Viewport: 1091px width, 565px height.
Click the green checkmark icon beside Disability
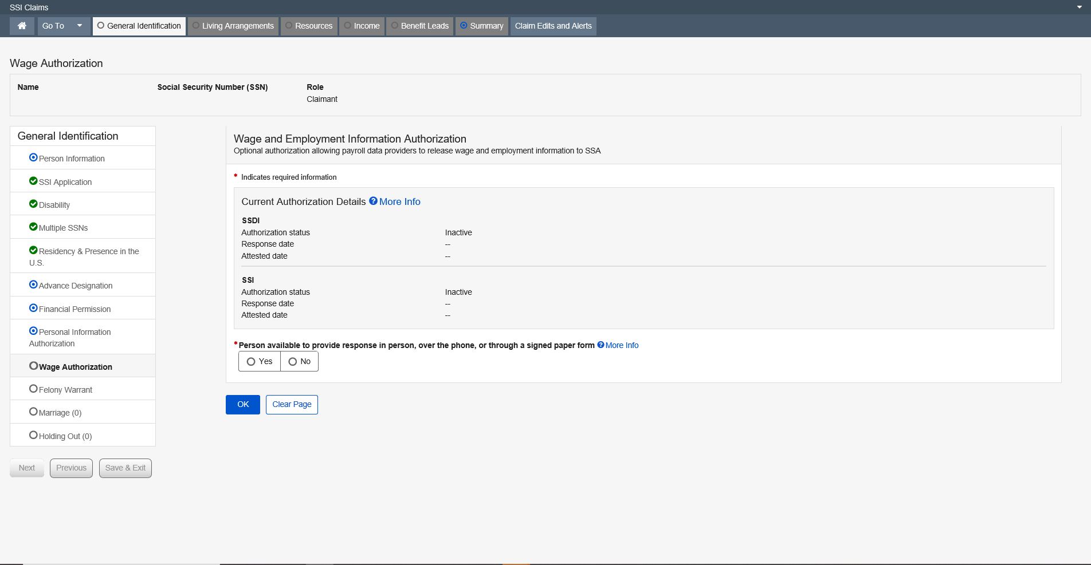[33, 204]
